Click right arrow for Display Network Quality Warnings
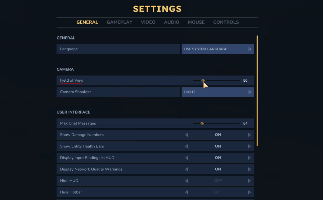This screenshot has width=323, height=200. pyautogui.click(x=249, y=169)
